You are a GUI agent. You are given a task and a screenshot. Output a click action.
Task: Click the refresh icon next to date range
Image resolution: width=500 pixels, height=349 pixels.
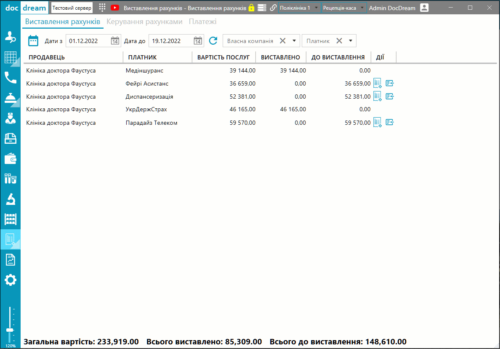[213, 41]
